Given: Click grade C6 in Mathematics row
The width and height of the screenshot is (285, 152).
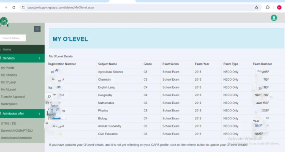Looking at the screenshot, I should tap(145, 103).
